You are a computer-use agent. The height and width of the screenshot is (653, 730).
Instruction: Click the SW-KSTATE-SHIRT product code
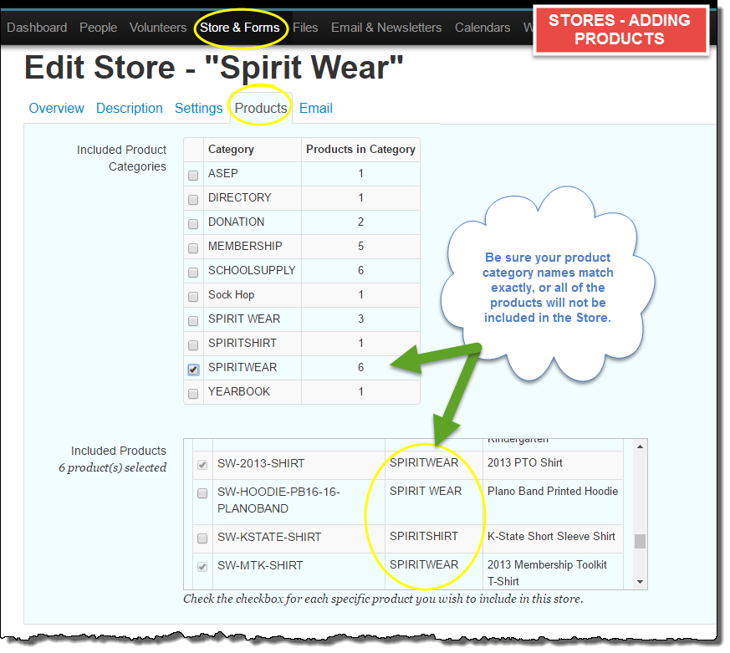[x=269, y=537]
